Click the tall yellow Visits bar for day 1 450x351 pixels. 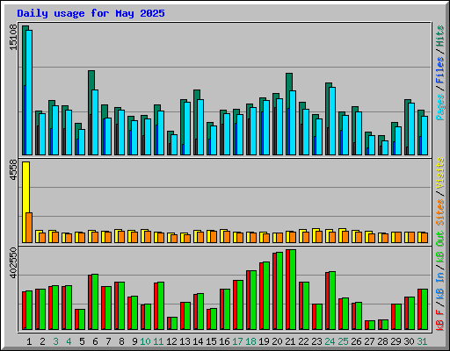point(25,202)
